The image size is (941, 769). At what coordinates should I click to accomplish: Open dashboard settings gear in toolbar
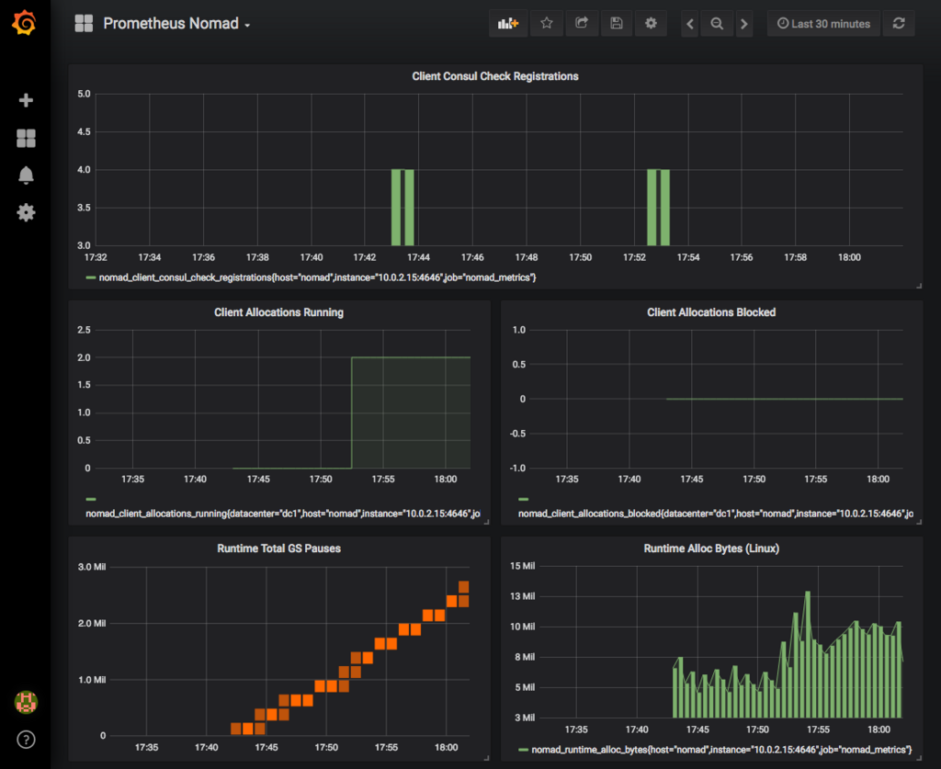tap(651, 23)
